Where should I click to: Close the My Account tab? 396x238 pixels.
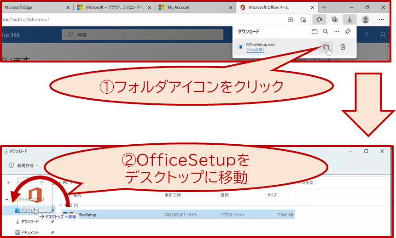(231, 7)
